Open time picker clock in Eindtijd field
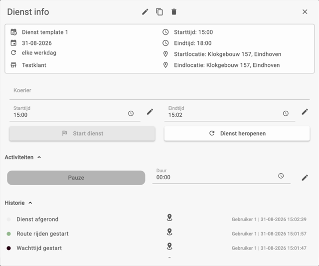The width and height of the screenshot is (319, 266). 286,113
